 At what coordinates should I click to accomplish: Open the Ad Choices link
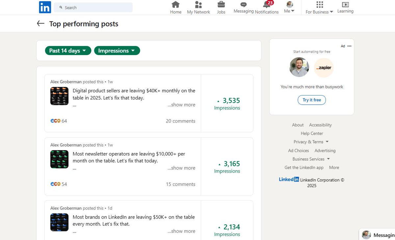point(299,151)
